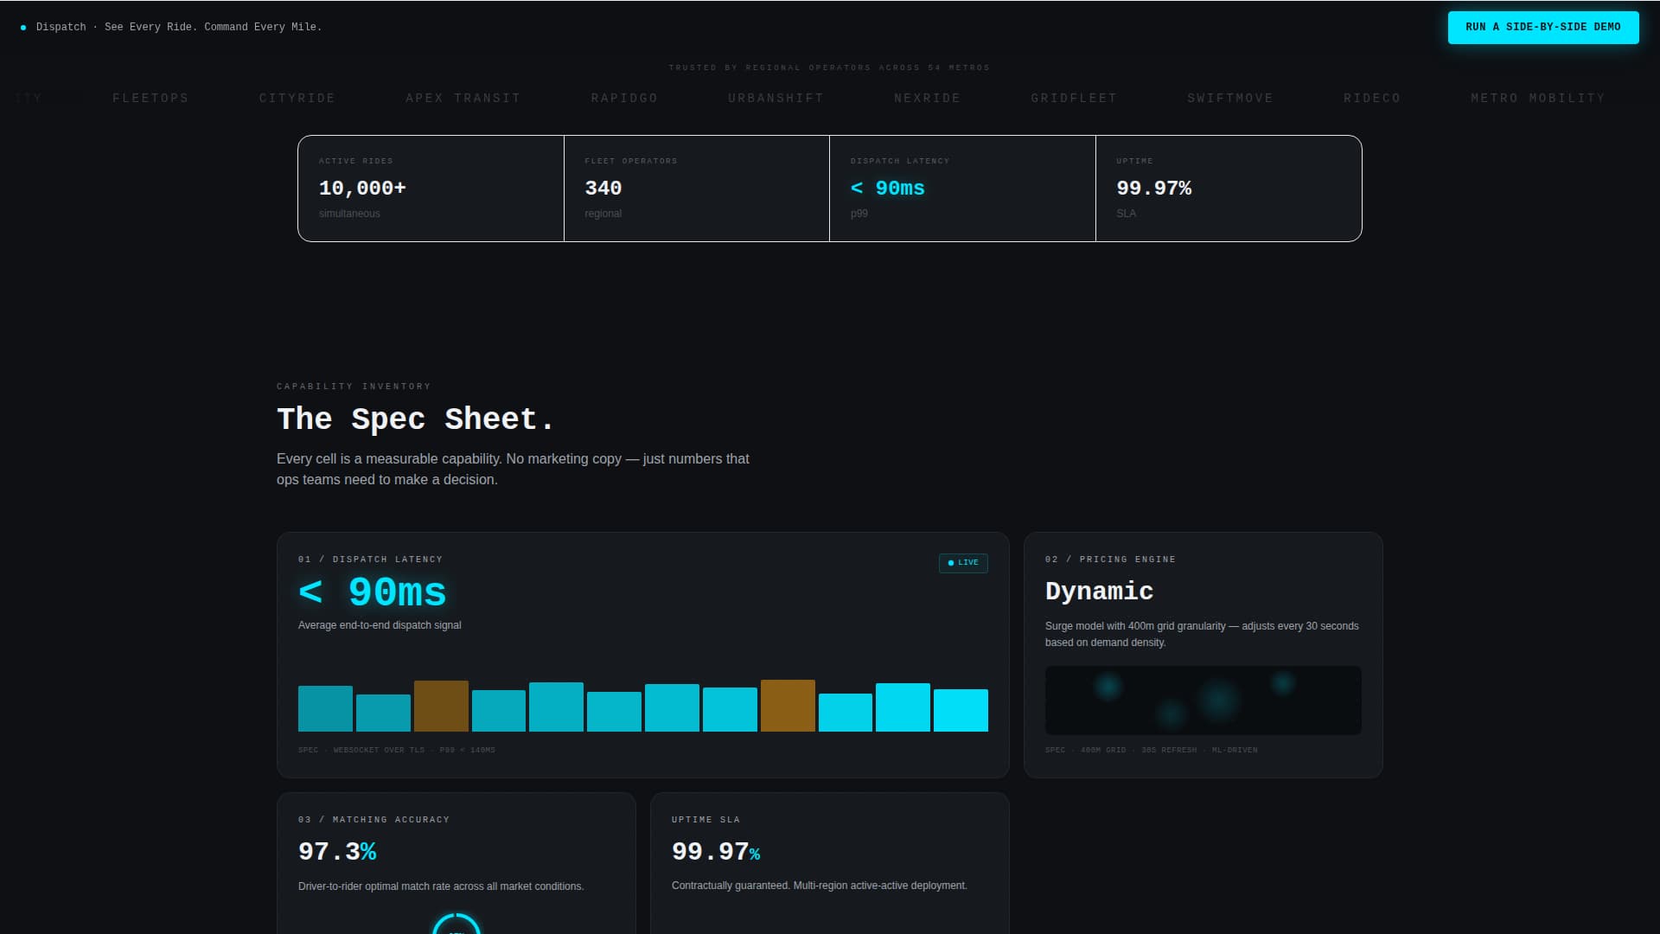Click the Run a Side-by-Side Demo button

coord(1543,27)
